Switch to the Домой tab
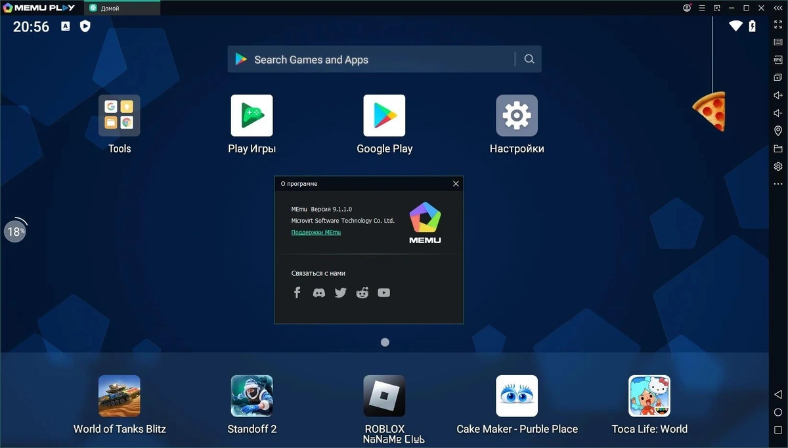The height and width of the screenshot is (448, 788). 122,8
